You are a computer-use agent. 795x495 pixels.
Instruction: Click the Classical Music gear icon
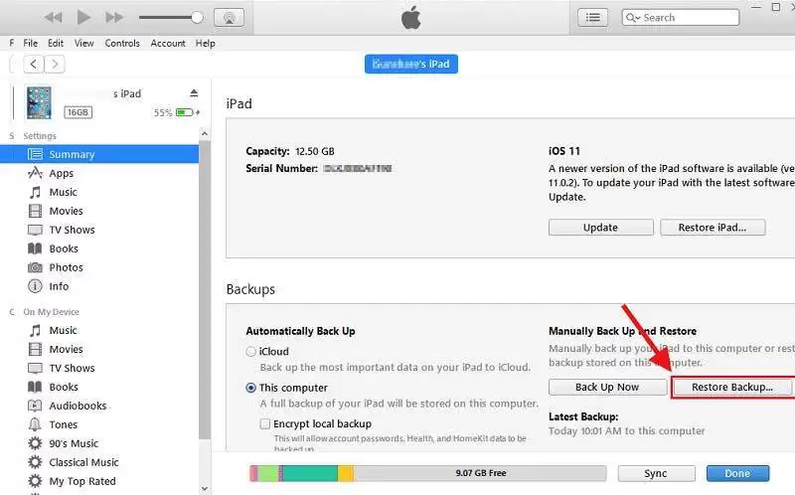click(35, 462)
